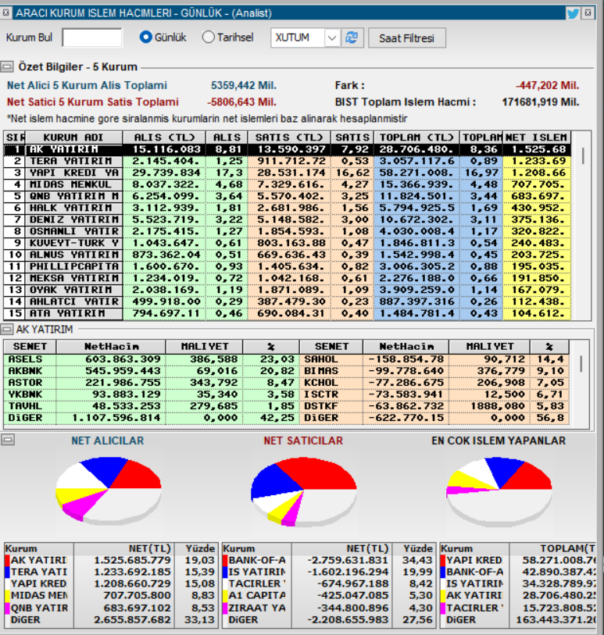Click the TAVHL stock row
604x635 pixels.
click(152, 407)
